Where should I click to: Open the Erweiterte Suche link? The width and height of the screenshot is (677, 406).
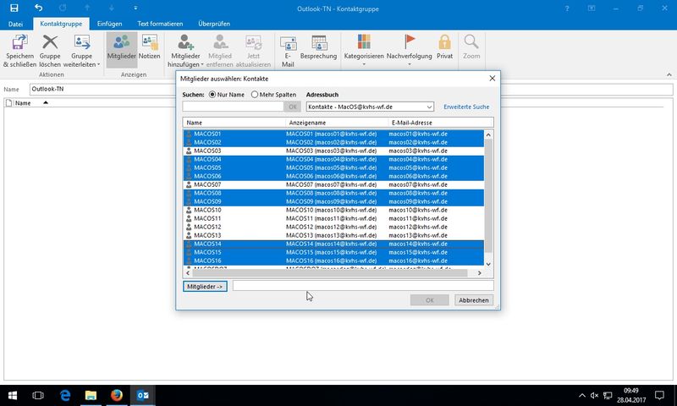466,107
